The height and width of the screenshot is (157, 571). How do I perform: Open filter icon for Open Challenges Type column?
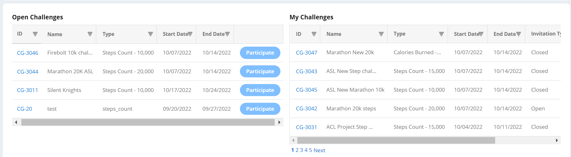150,34
